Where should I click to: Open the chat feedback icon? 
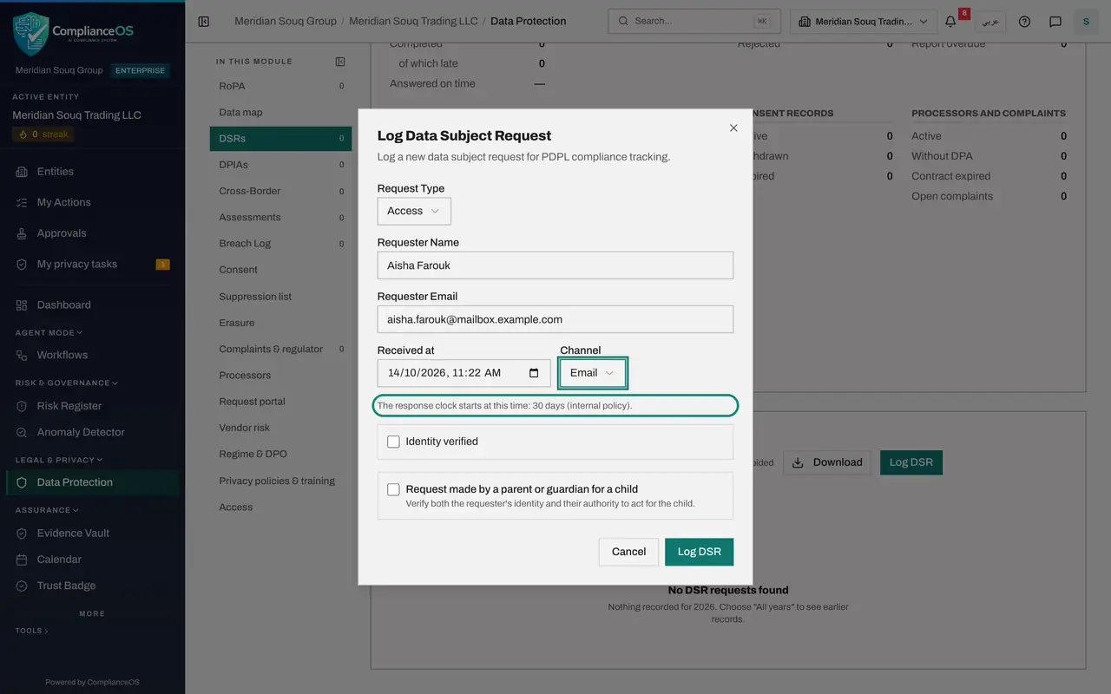1055,21
